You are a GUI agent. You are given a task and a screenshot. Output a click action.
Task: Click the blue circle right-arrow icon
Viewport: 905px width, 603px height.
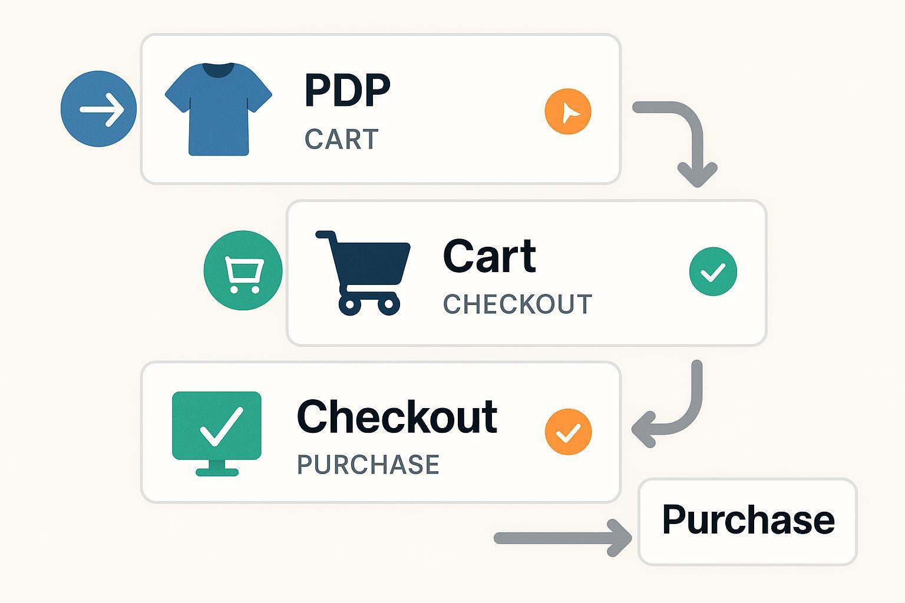(98, 108)
